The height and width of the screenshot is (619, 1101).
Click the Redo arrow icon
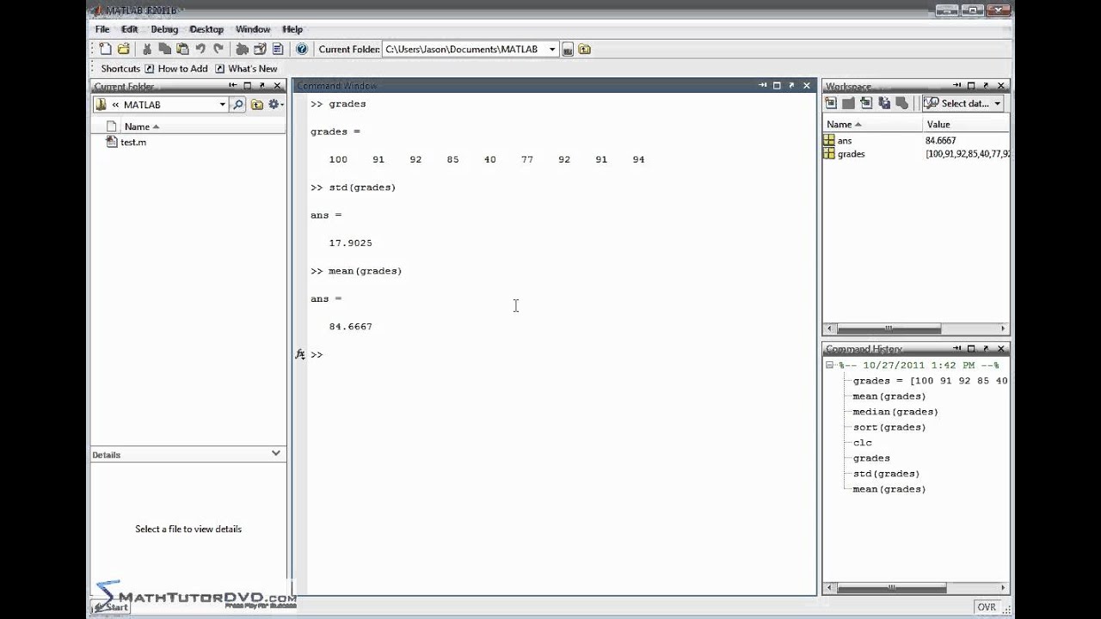[x=218, y=49]
